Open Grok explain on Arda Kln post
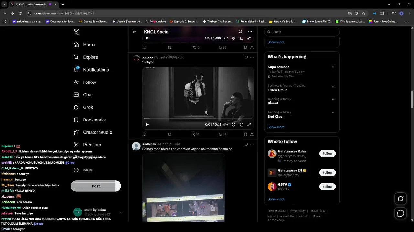Image resolution: width=414 pixels, height=232 pixels. click(x=246, y=144)
